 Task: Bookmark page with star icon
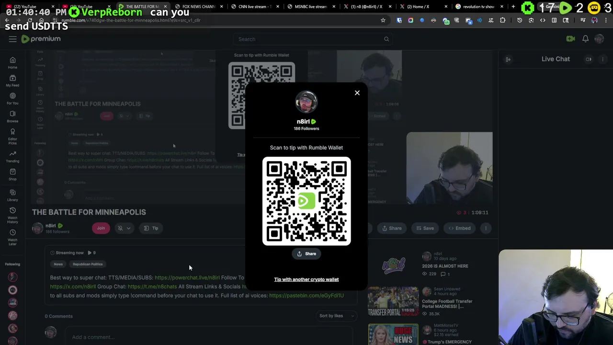[x=383, y=20]
